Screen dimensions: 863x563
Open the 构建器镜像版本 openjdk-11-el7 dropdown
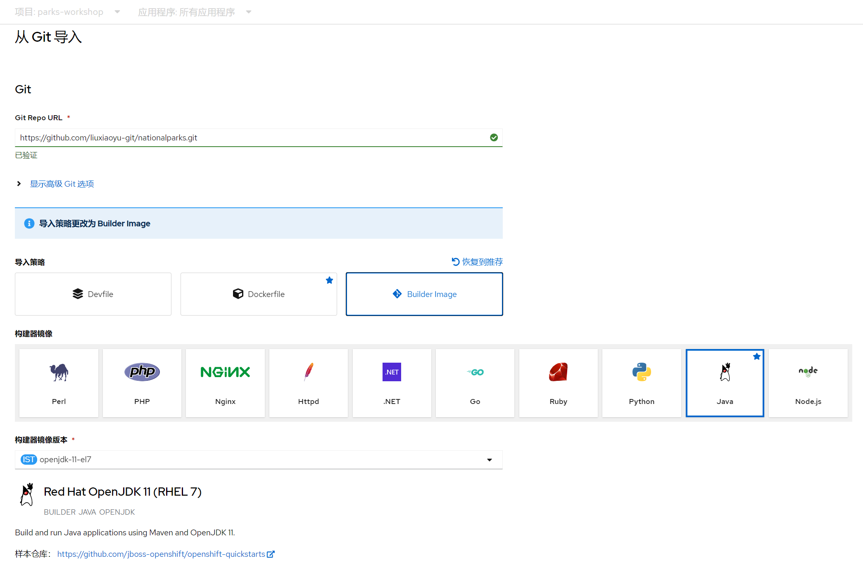point(259,460)
